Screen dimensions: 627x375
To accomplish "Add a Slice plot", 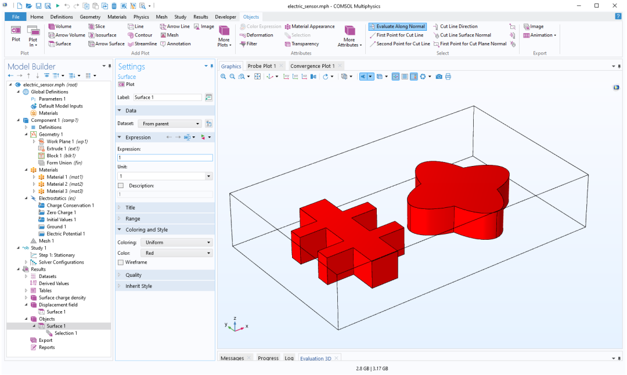I will (x=97, y=26).
